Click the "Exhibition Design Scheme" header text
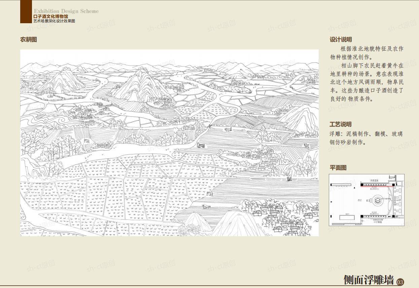The image size is (419, 288). [66, 11]
